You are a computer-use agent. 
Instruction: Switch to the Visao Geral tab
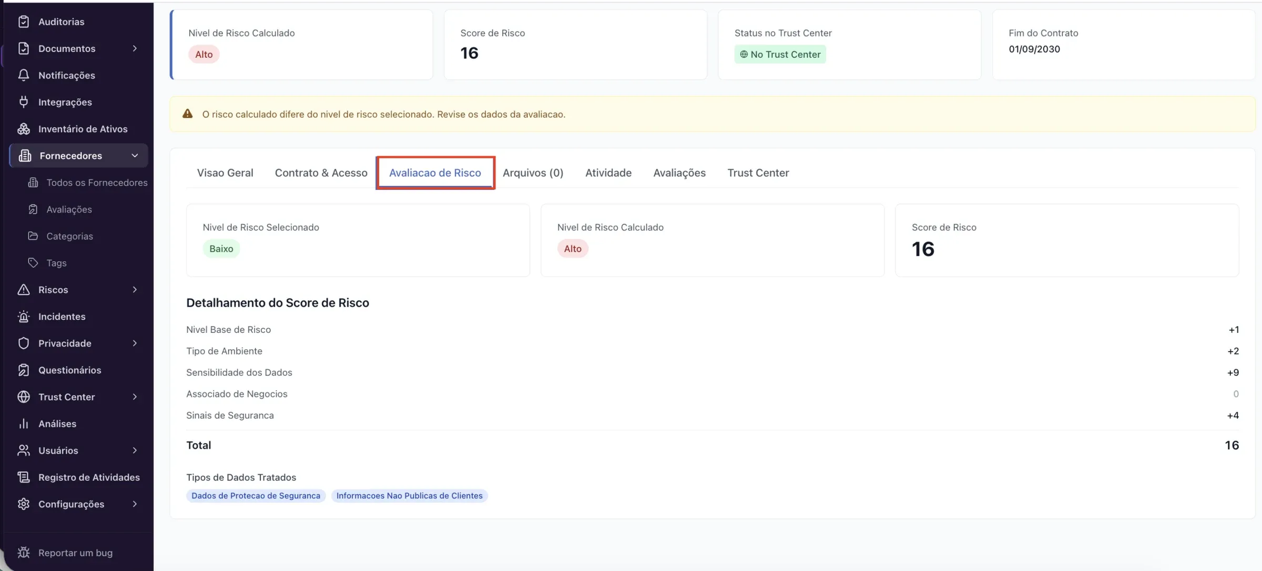(225, 173)
